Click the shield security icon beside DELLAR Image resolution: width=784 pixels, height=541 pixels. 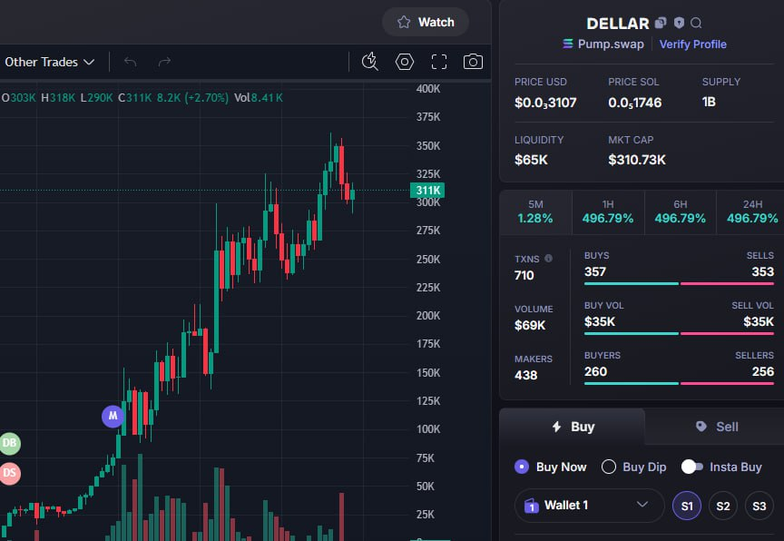679,23
